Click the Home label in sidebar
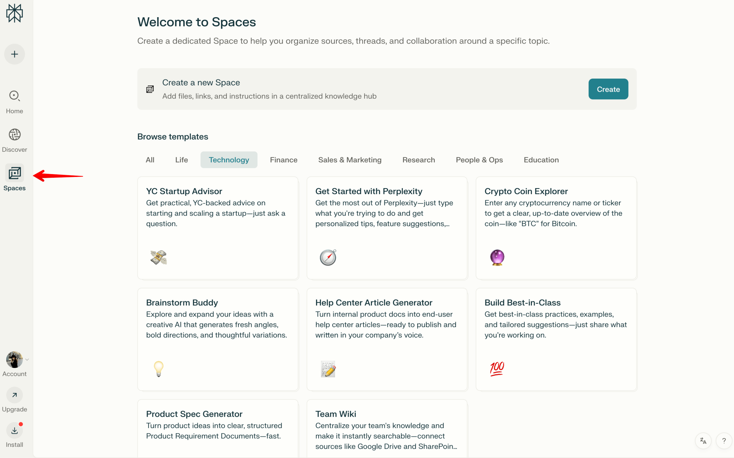 pyautogui.click(x=15, y=111)
